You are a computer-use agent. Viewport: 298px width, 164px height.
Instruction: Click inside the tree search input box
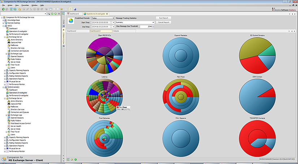(x=22, y=14)
